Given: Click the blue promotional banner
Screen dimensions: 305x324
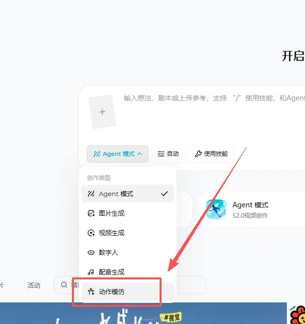Looking at the screenshot, I should [143, 313].
